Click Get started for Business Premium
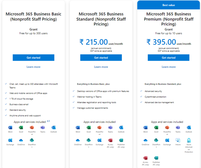 169,58
